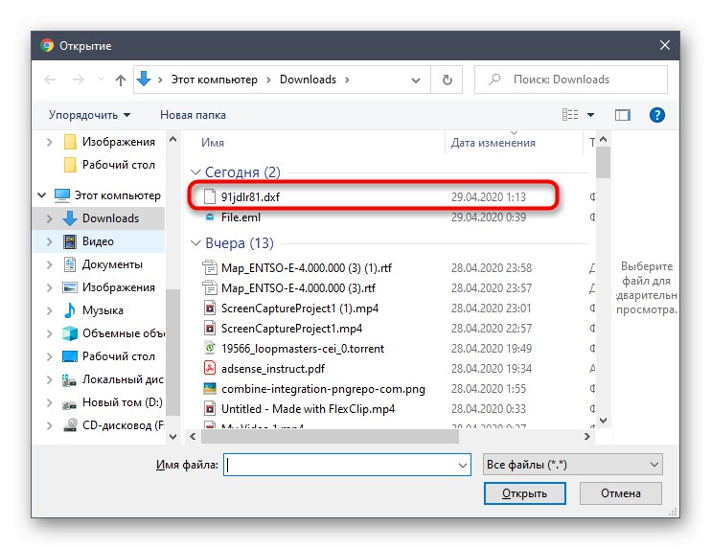
Task: Select the 91jdlr81.dxf file
Action: (x=250, y=197)
